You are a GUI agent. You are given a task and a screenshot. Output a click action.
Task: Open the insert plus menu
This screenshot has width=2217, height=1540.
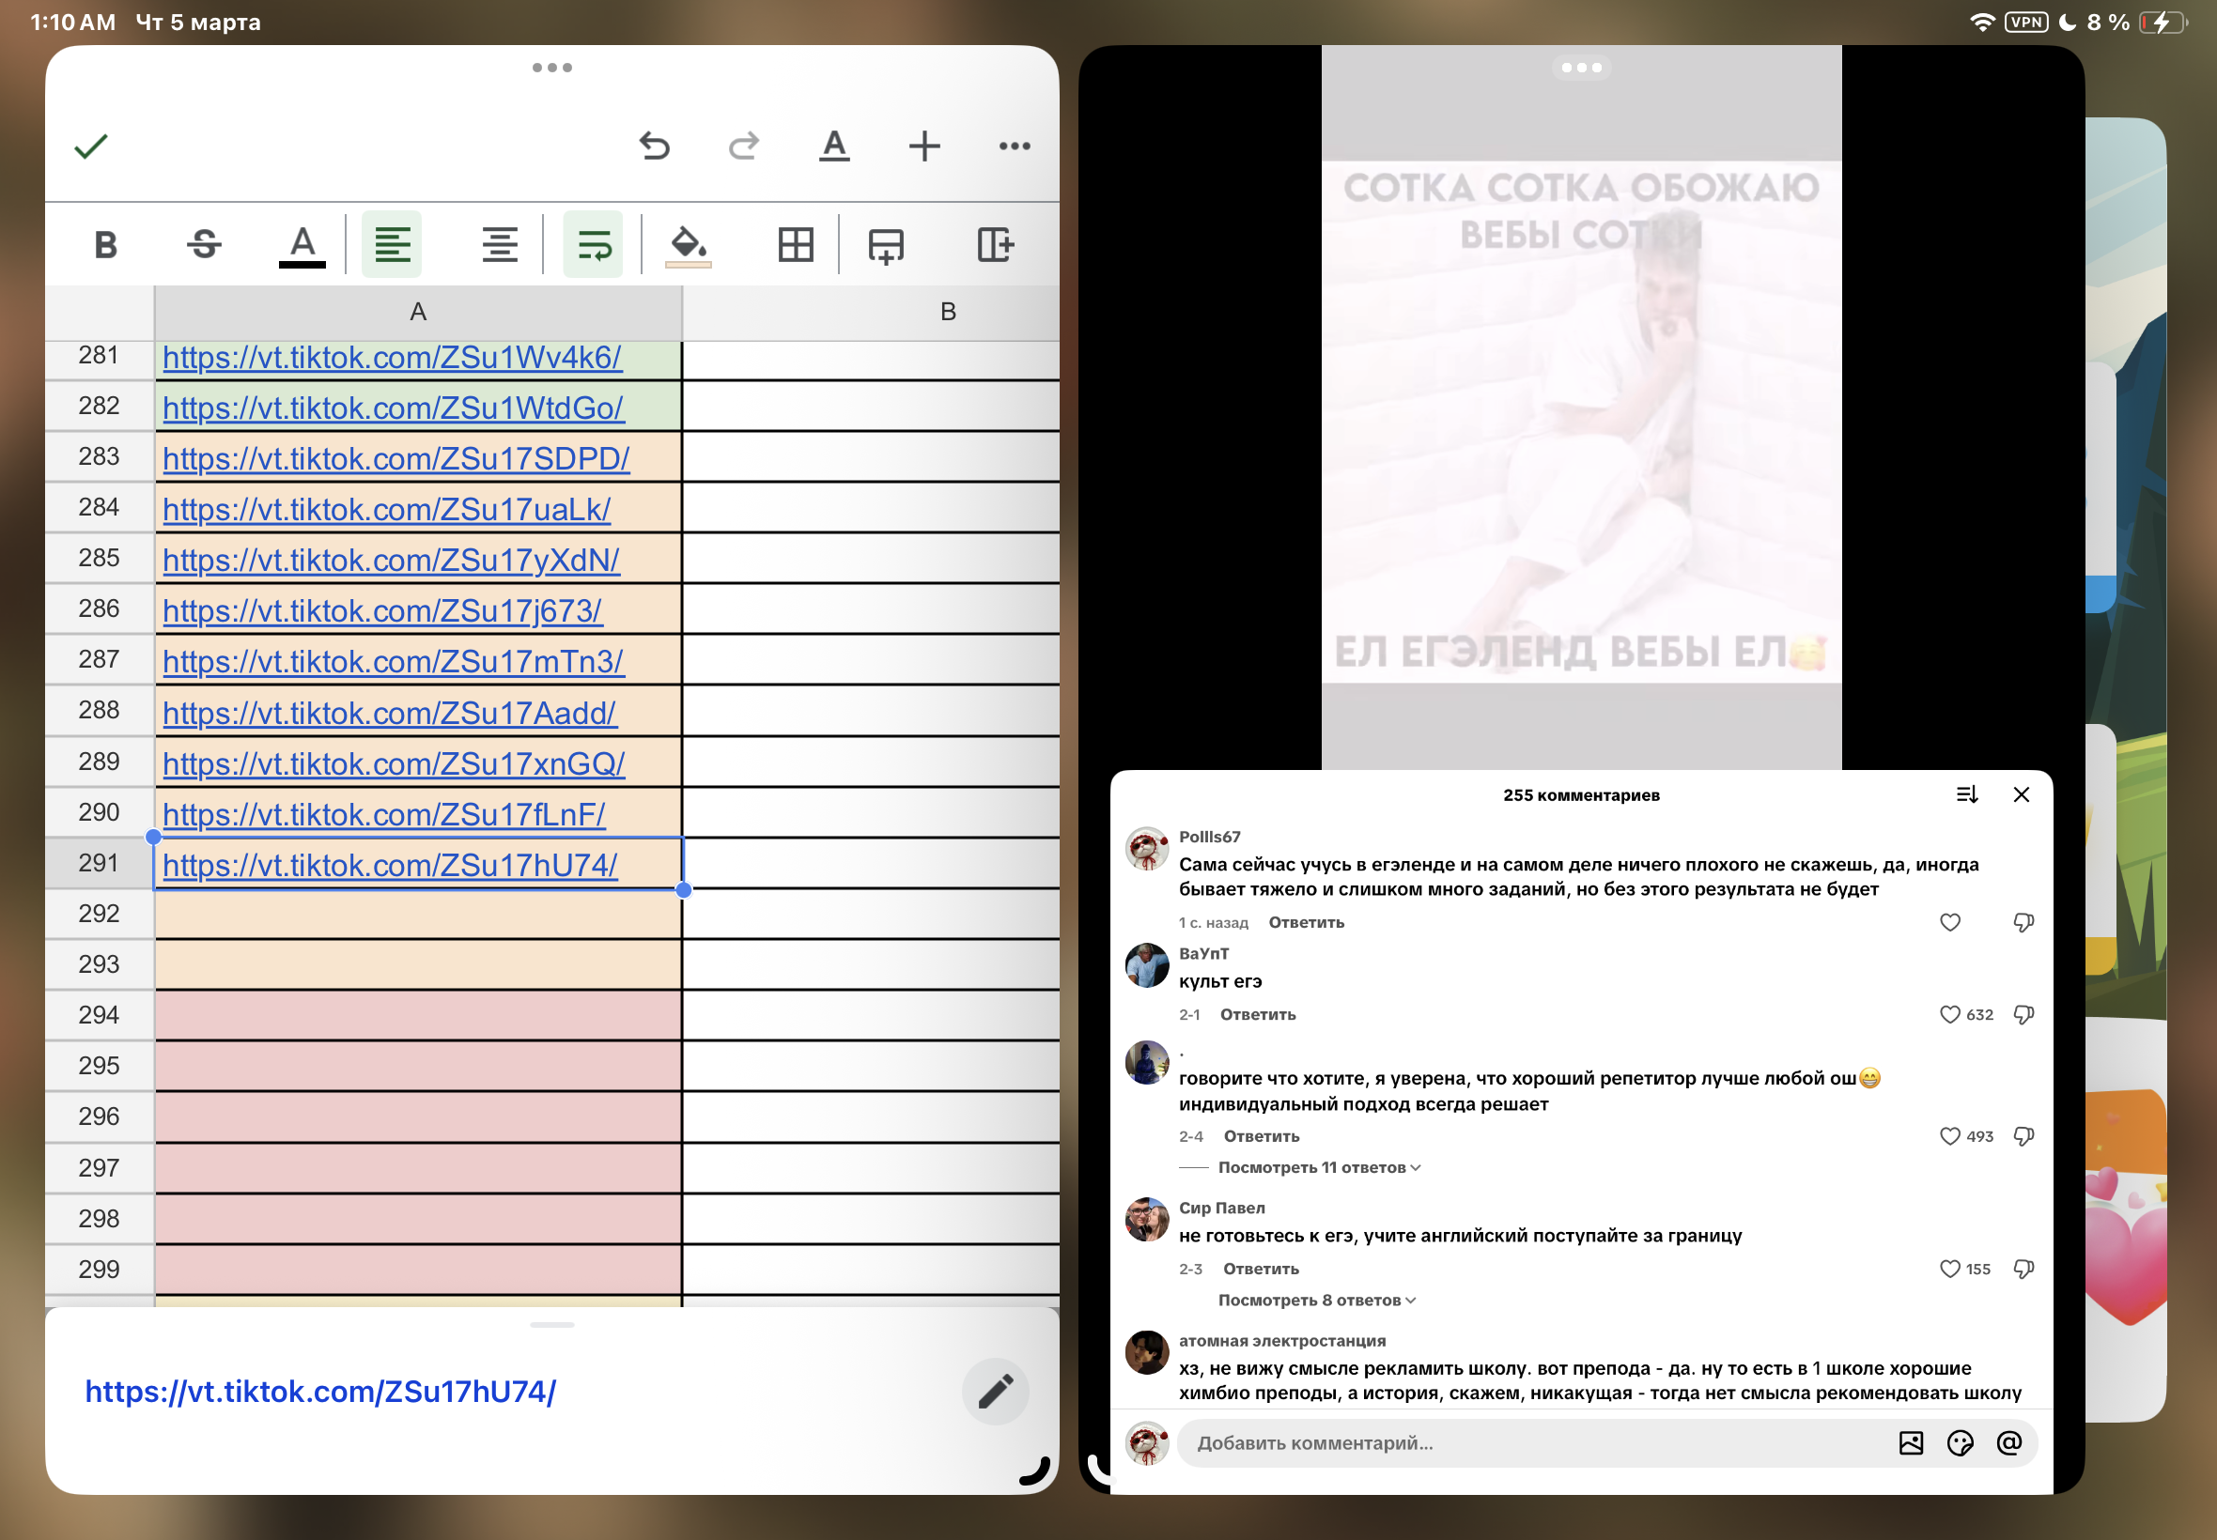924,146
